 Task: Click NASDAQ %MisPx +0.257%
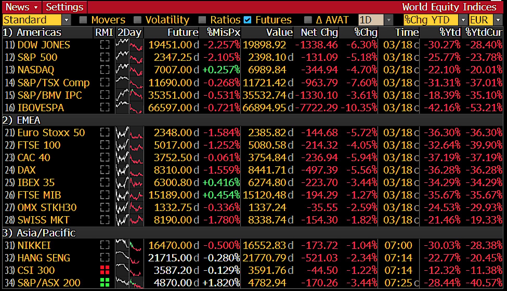click(x=221, y=70)
